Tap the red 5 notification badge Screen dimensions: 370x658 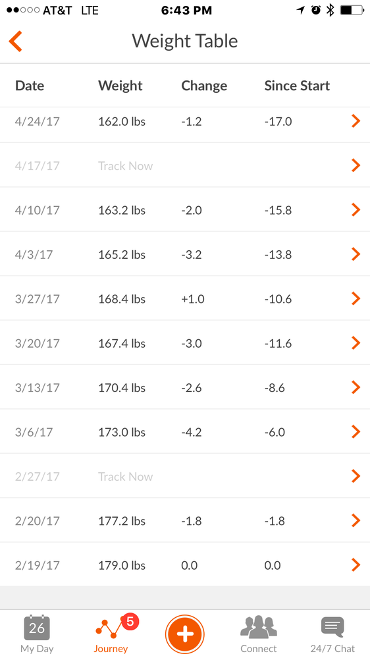click(130, 622)
